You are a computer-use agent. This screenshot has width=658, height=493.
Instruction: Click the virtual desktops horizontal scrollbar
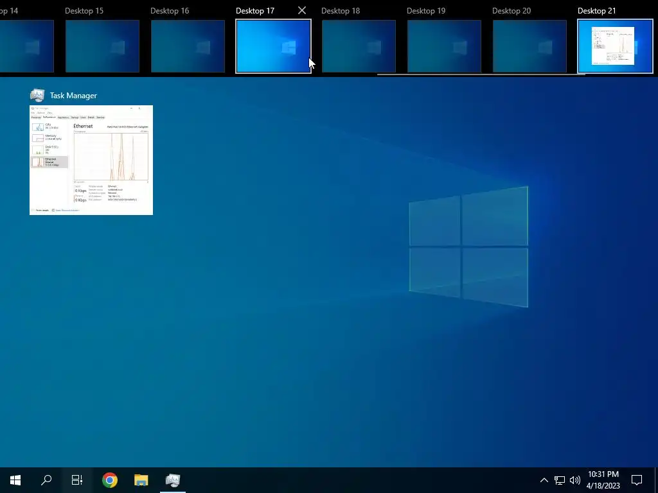(x=481, y=74)
